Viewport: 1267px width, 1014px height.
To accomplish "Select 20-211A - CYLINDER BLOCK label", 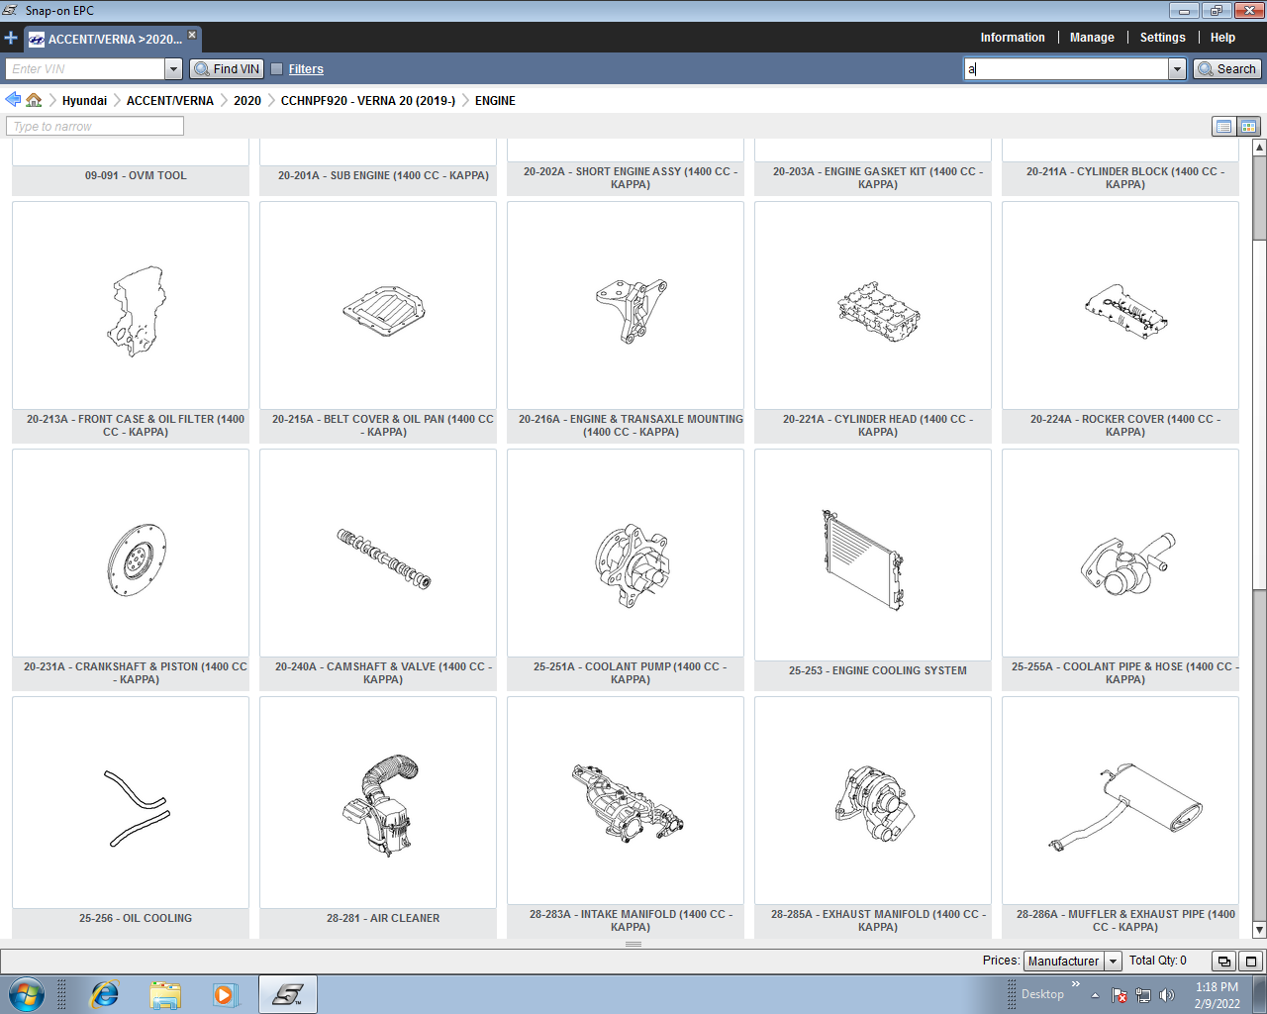I will (1125, 178).
